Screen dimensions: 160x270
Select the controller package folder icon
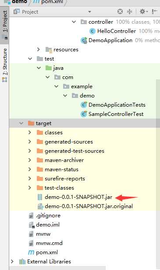[x=84, y=22]
